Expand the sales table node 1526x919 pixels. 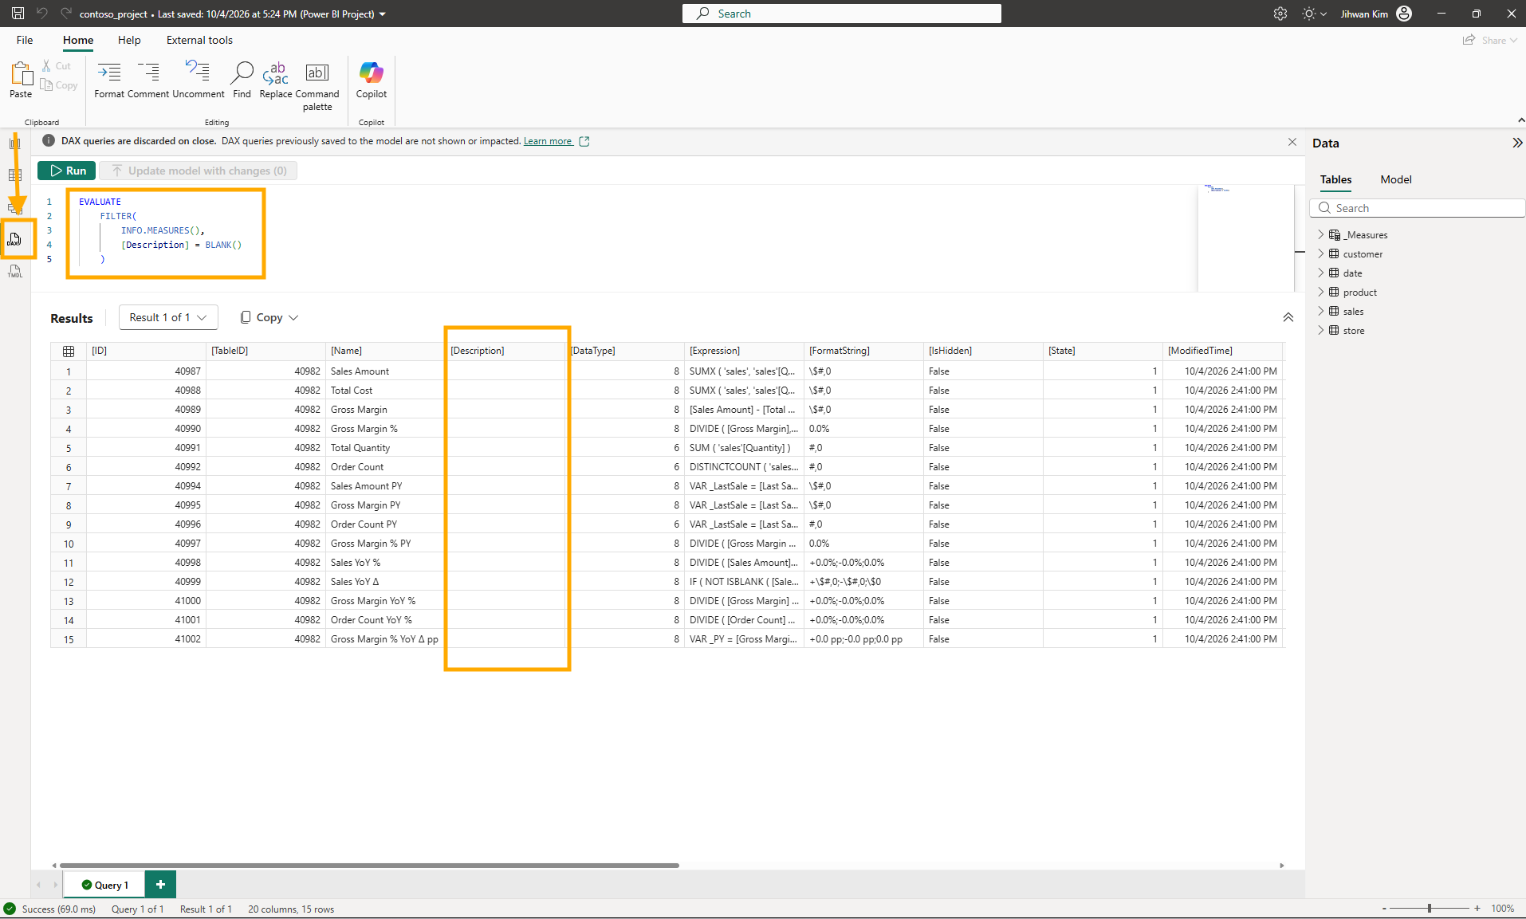point(1320,311)
